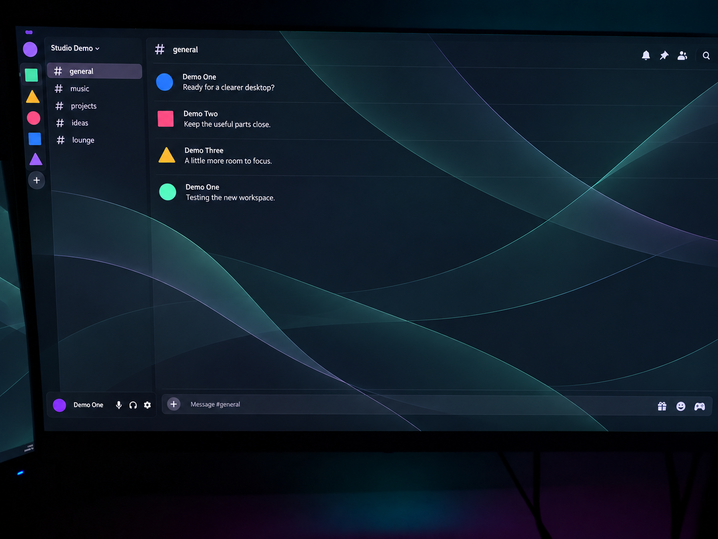The height and width of the screenshot is (539, 718).
Task: Toggle the member list icon
Action: pyautogui.click(x=682, y=56)
